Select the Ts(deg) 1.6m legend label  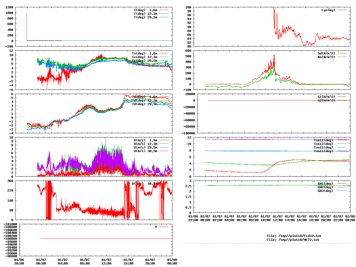coord(145,53)
